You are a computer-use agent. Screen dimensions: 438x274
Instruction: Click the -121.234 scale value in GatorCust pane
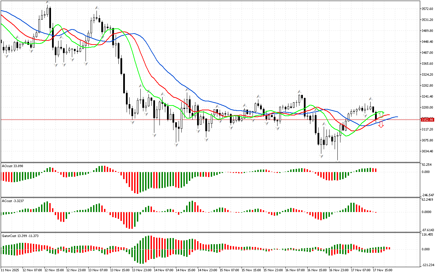pyautogui.click(x=427, y=265)
